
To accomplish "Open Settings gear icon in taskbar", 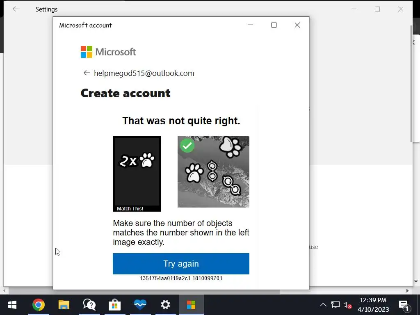I will (166, 305).
